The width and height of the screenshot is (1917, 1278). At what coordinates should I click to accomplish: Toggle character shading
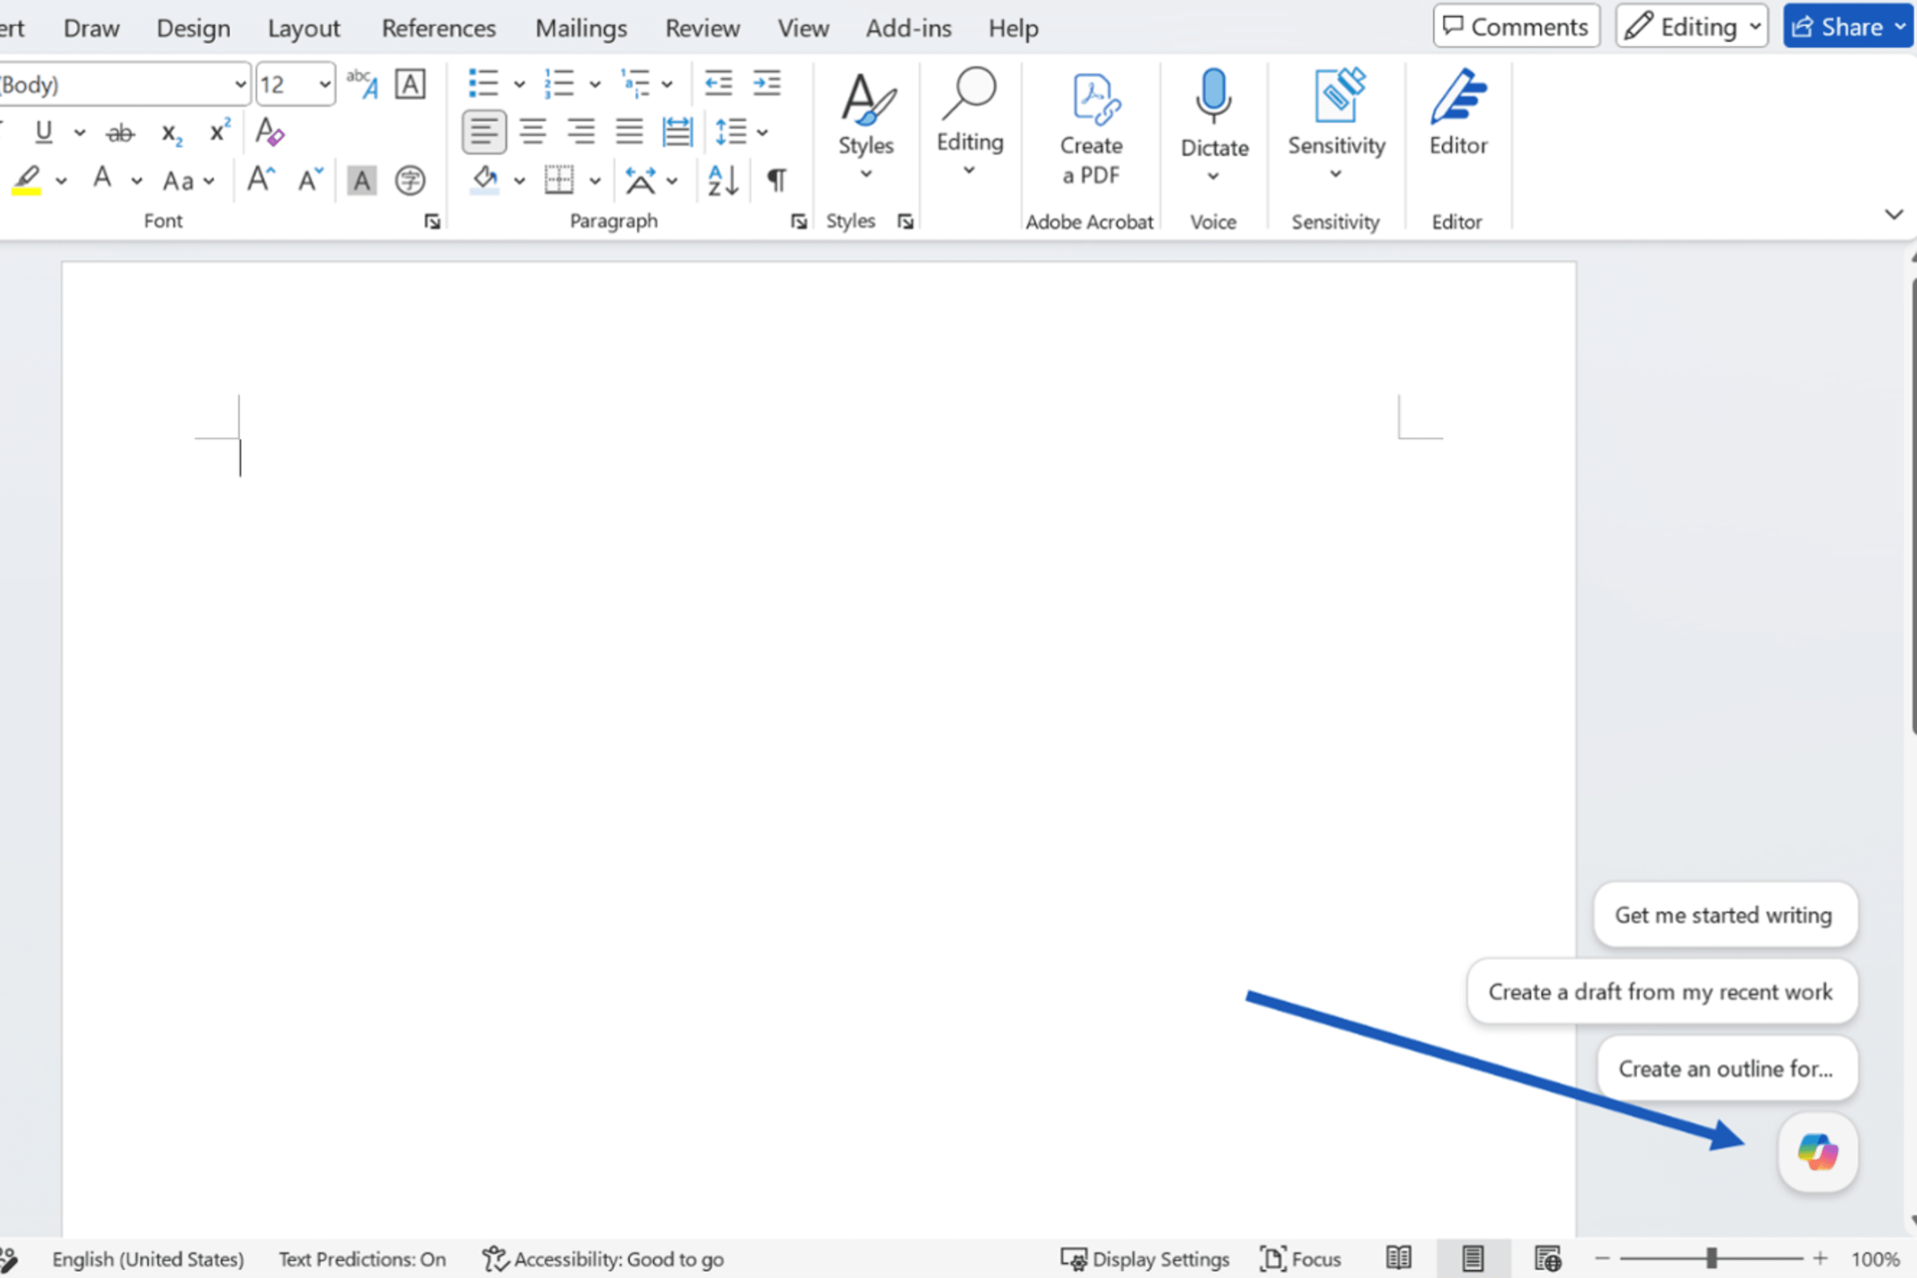pos(362,180)
